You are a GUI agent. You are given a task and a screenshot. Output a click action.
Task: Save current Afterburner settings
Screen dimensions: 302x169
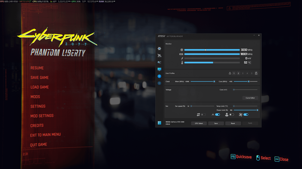pyautogui.click(x=216, y=123)
